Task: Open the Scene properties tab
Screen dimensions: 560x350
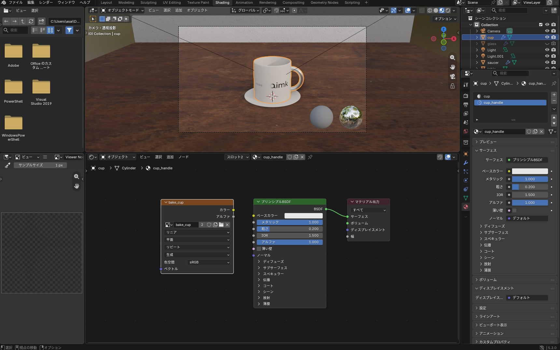Action: pyautogui.click(x=466, y=122)
